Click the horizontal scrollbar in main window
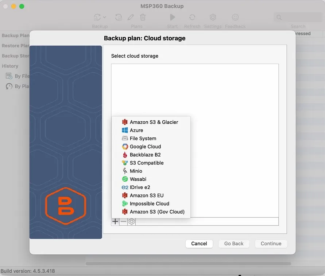Image resolution: width=325 pixels, height=276 pixels. (188, 264)
